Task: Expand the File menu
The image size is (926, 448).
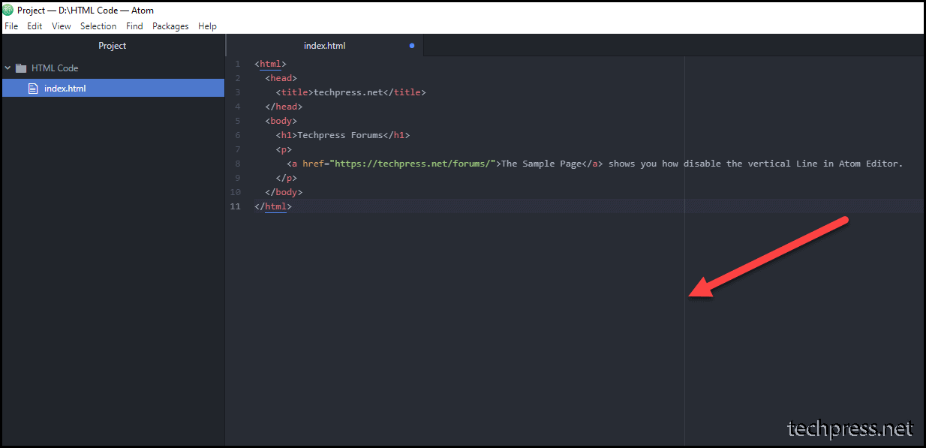Action: click(x=11, y=26)
